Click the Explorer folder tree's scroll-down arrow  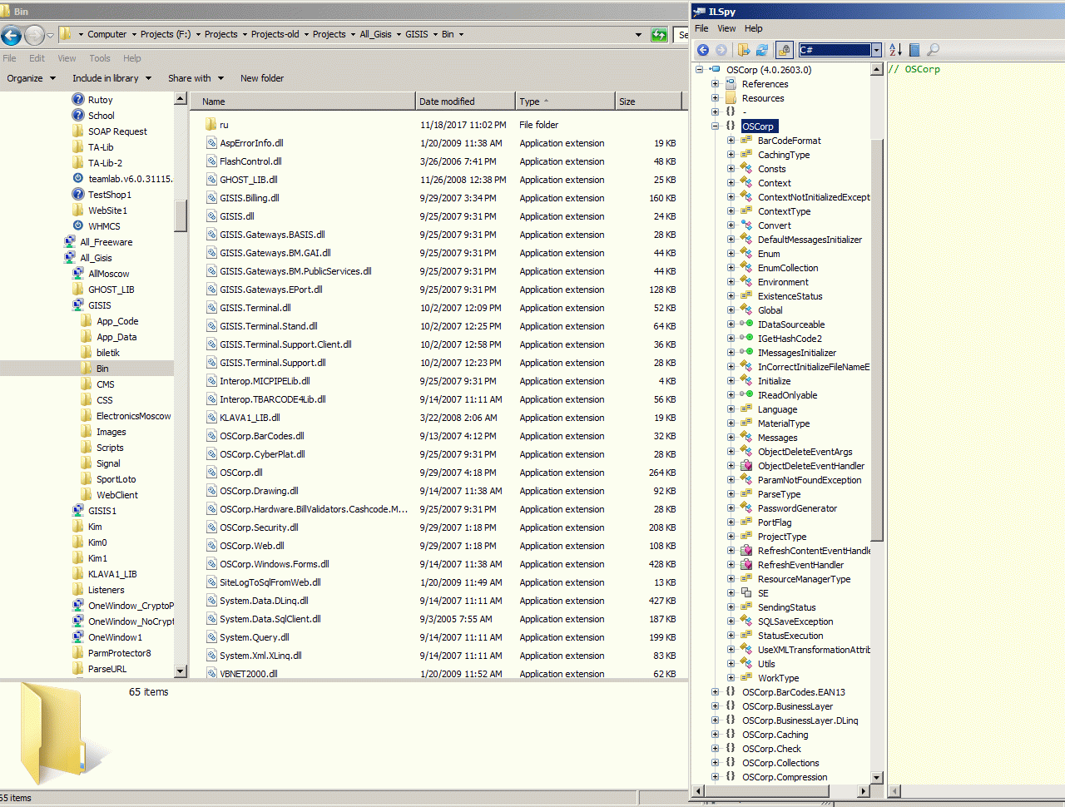click(x=181, y=671)
